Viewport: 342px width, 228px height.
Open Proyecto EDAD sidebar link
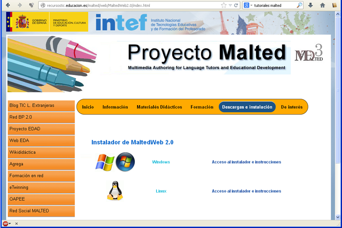pyautogui.click(x=41, y=129)
